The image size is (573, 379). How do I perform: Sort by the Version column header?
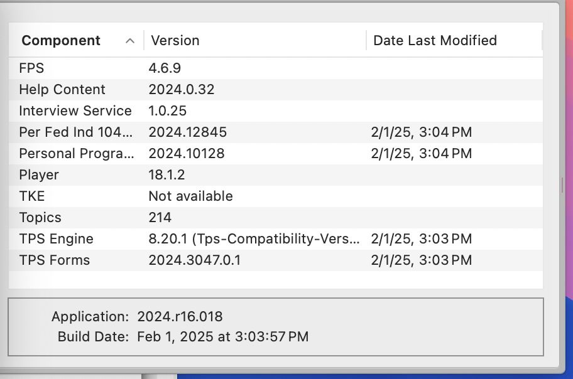[175, 41]
